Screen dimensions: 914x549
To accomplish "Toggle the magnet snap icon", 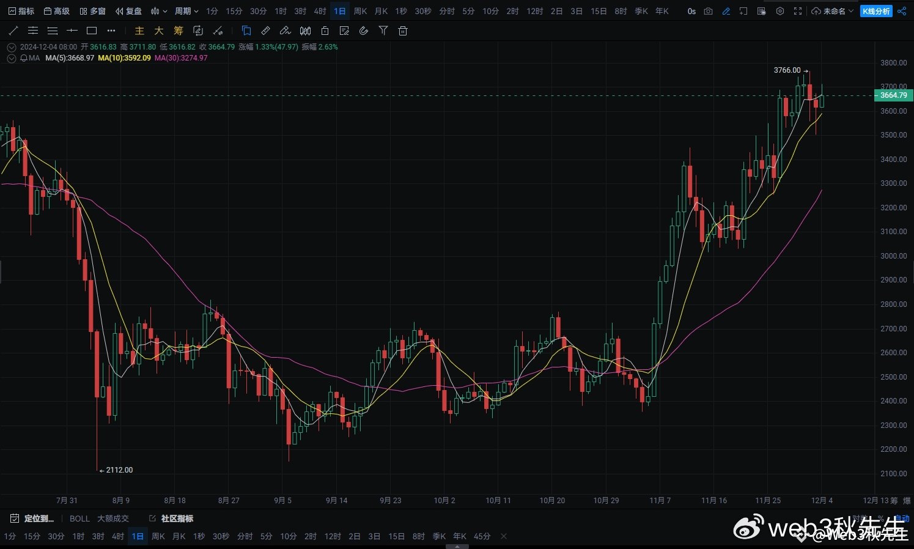I will [x=364, y=31].
